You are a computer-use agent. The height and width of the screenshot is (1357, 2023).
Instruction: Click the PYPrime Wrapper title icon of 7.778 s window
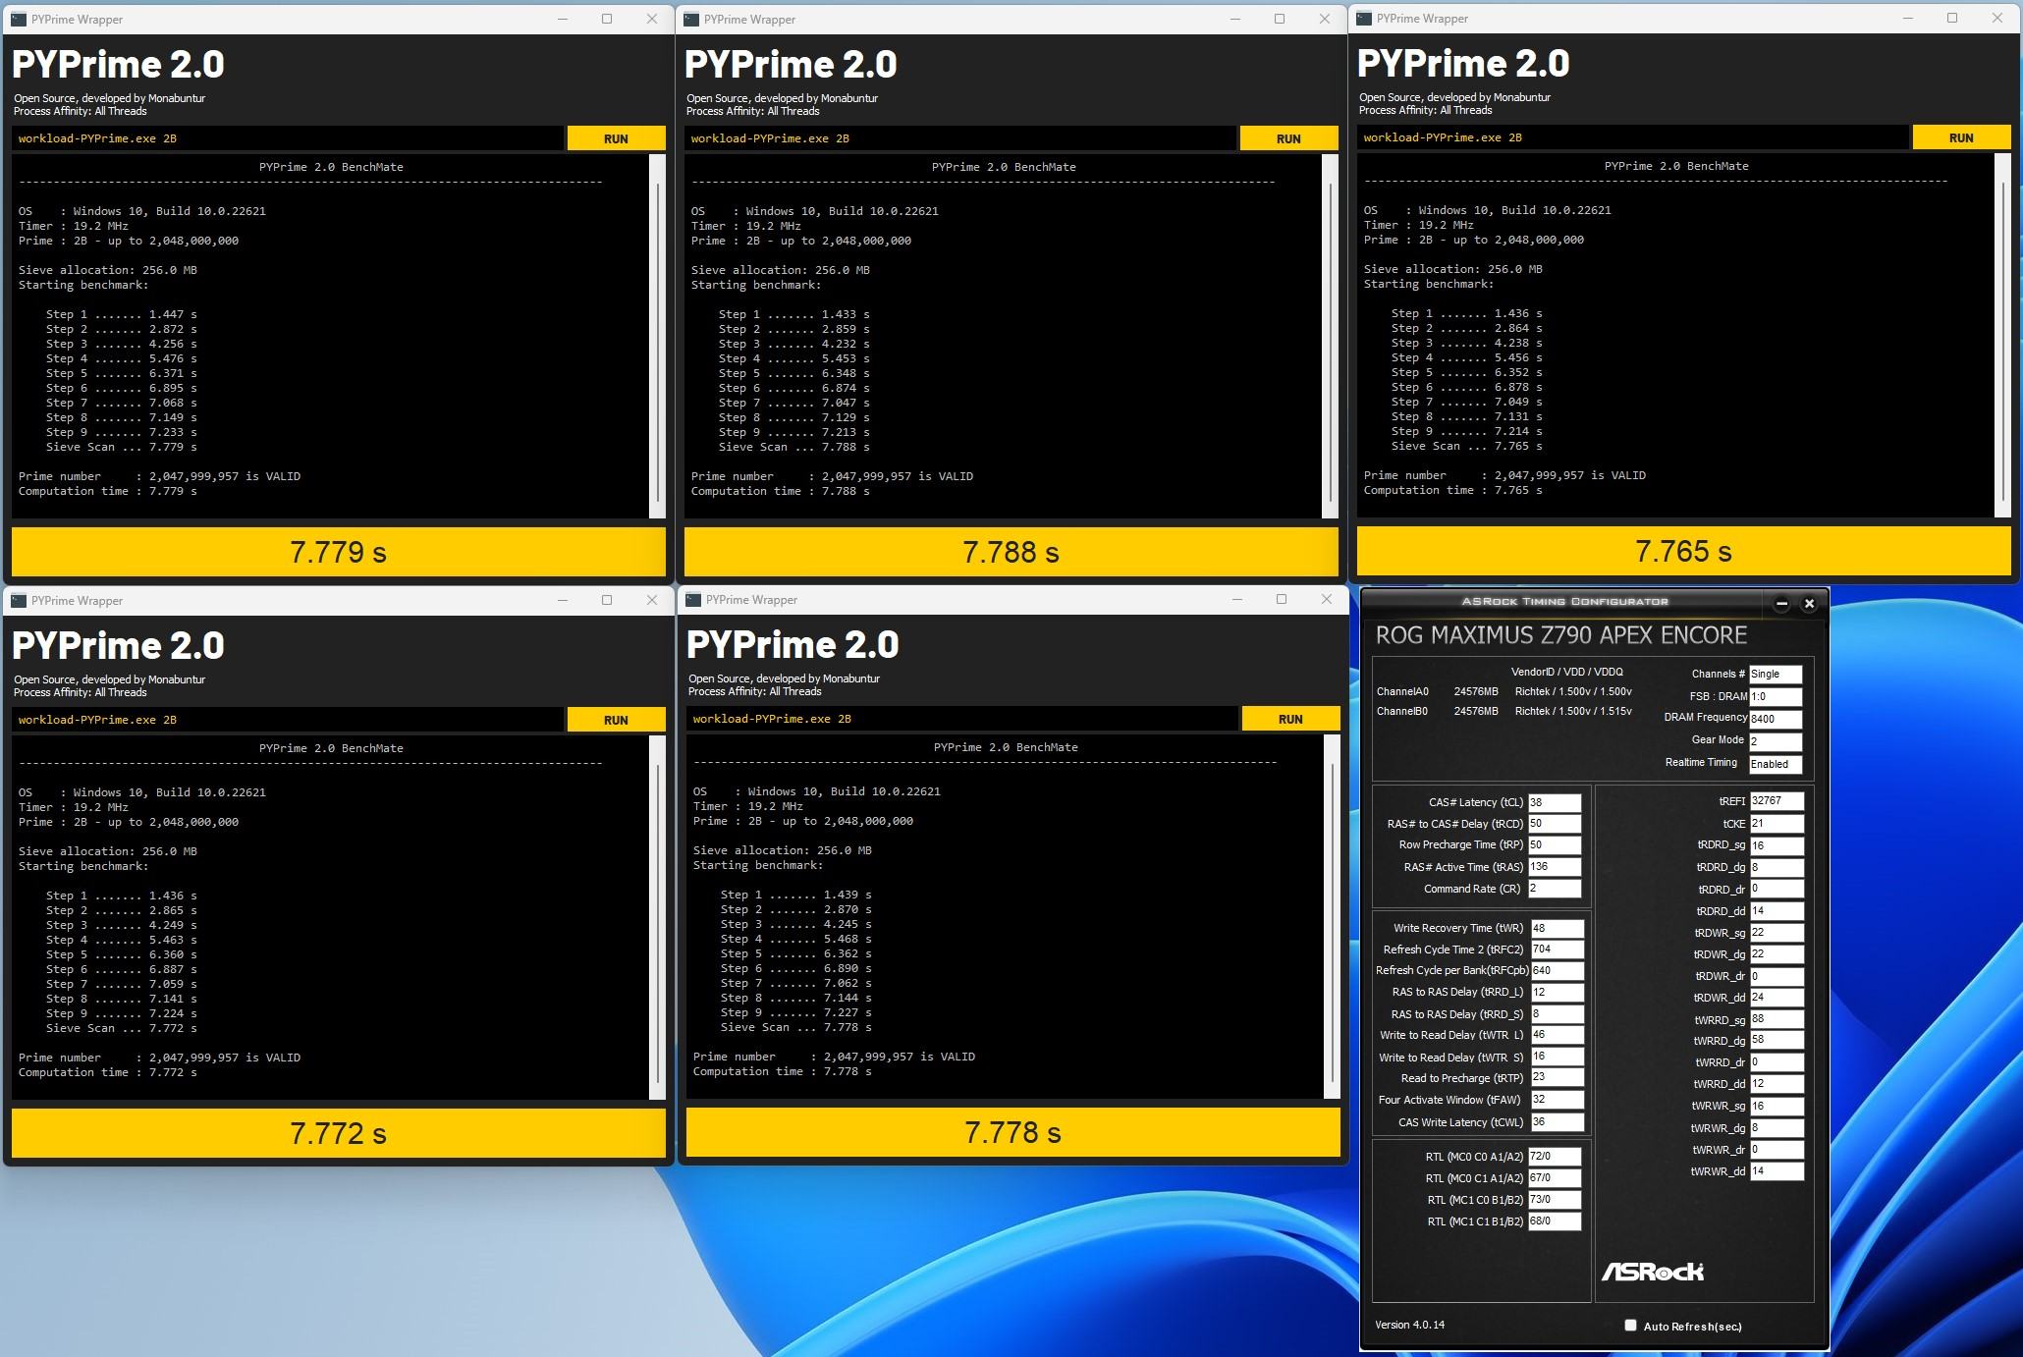point(691,599)
